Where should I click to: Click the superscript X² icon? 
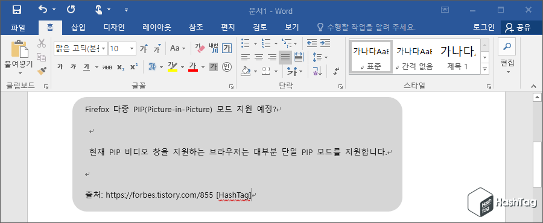tap(134, 67)
